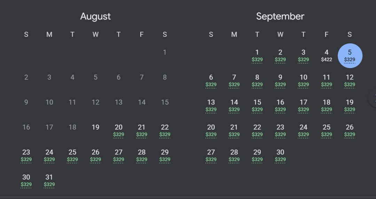
Task: Choose September 30 date
Action: [280, 156]
